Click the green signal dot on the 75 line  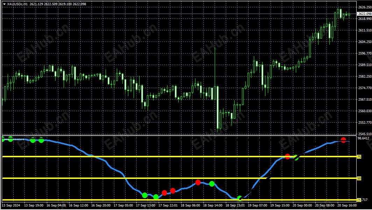pyautogui.click(x=296, y=157)
